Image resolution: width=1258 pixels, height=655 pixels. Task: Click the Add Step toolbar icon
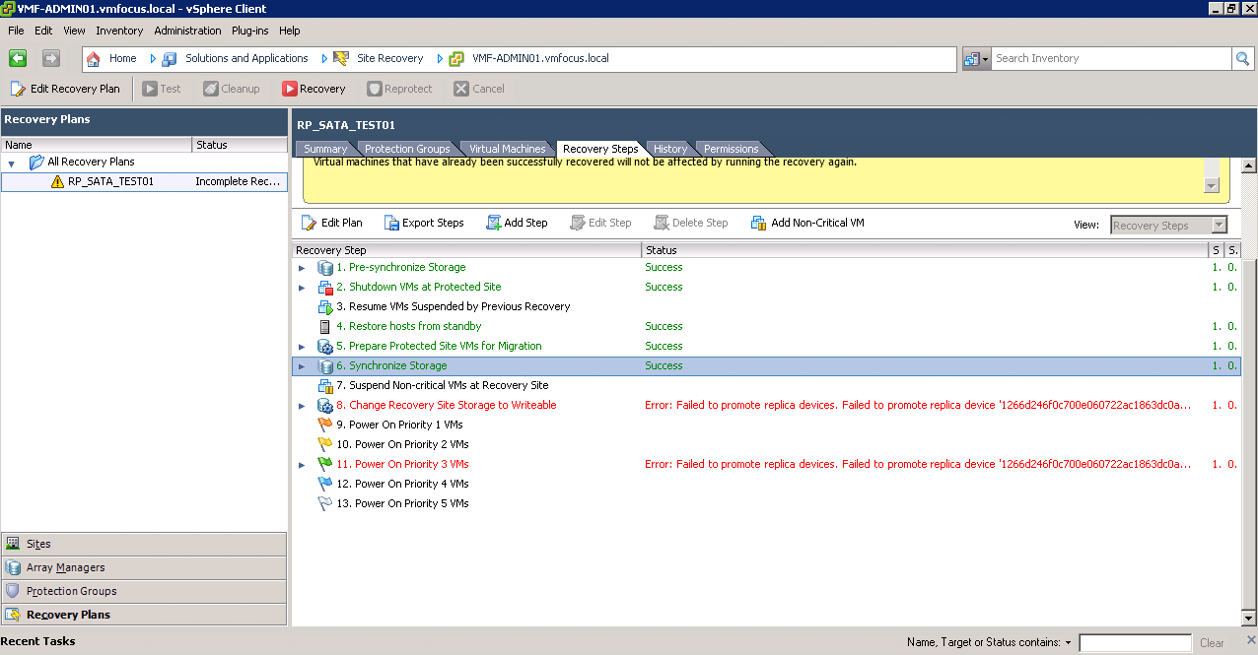tap(494, 223)
